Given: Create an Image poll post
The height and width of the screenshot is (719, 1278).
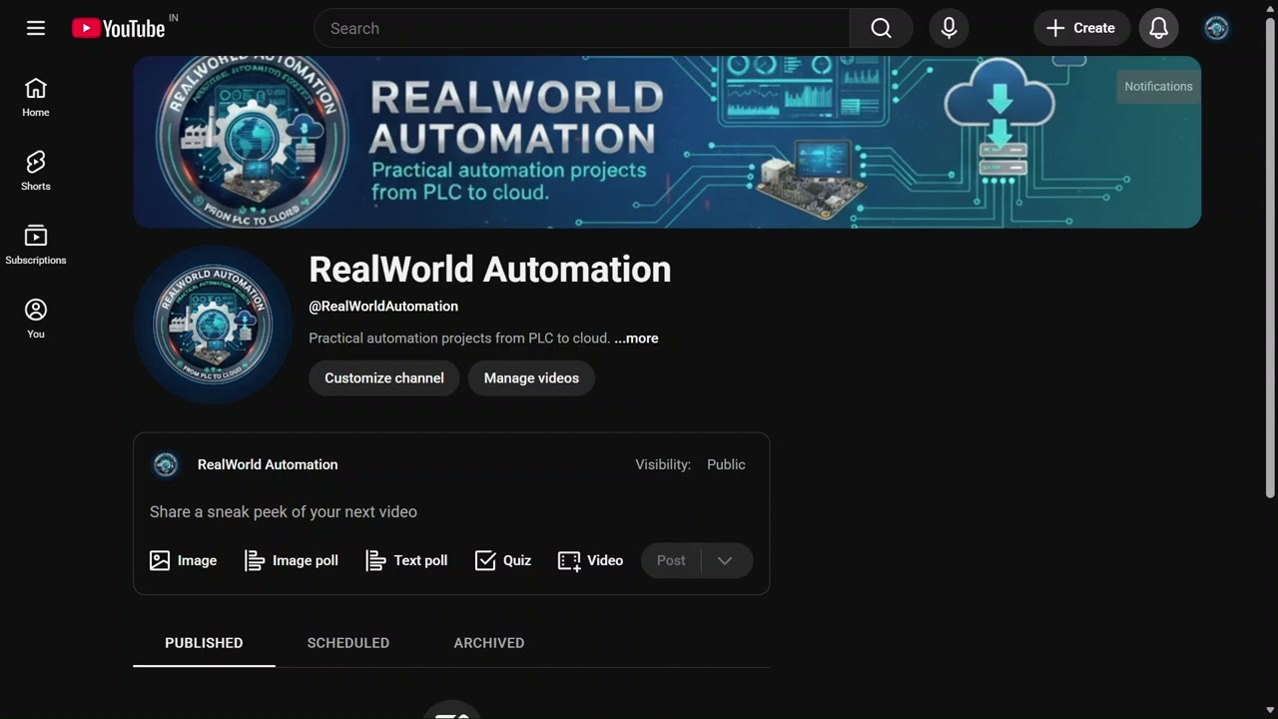Looking at the screenshot, I should [x=292, y=560].
